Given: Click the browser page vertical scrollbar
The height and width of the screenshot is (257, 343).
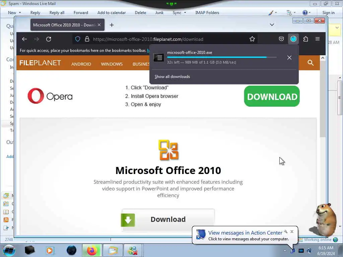Looking at the screenshot, I should click(323, 98).
